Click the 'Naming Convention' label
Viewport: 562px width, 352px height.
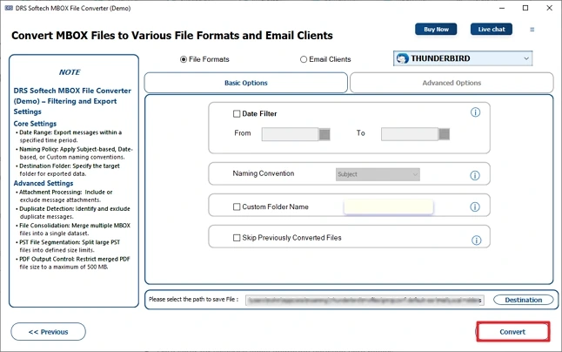point(264,173)
